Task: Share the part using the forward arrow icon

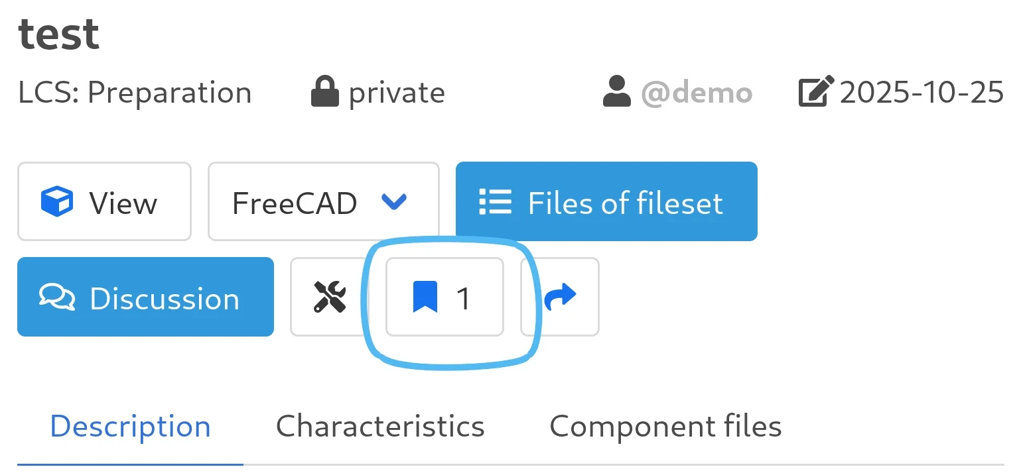Action: (x=559, y=297)
